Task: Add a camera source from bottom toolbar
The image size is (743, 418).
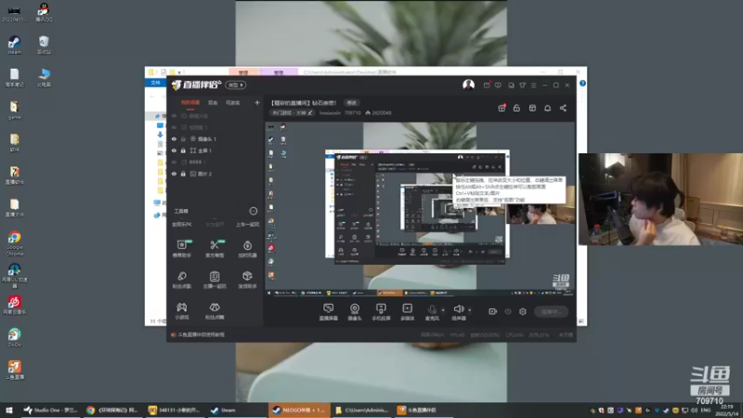Action: pos(355,312)
